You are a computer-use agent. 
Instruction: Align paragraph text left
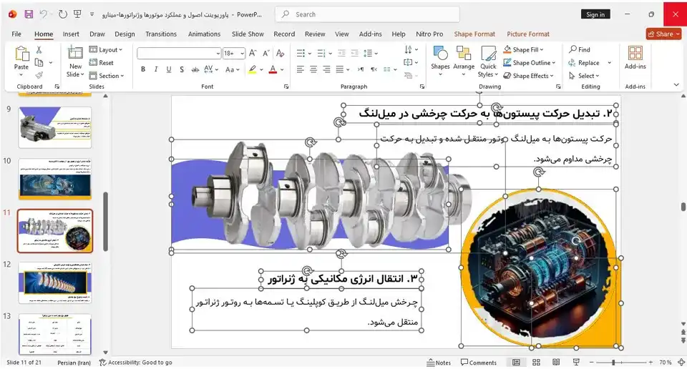coord(300,69)
